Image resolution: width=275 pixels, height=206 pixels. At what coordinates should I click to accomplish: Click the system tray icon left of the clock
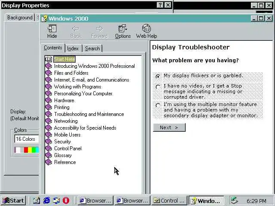pos(234,200)
